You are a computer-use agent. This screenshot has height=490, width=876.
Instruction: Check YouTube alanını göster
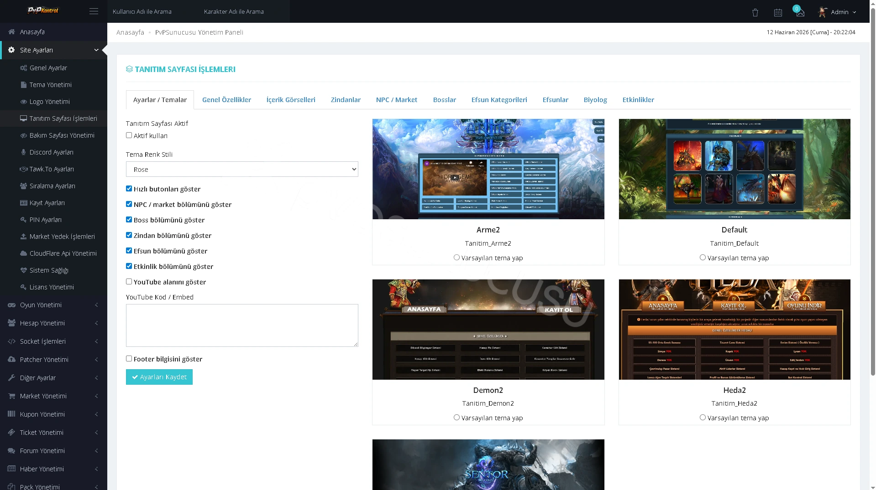click(129, 282)
